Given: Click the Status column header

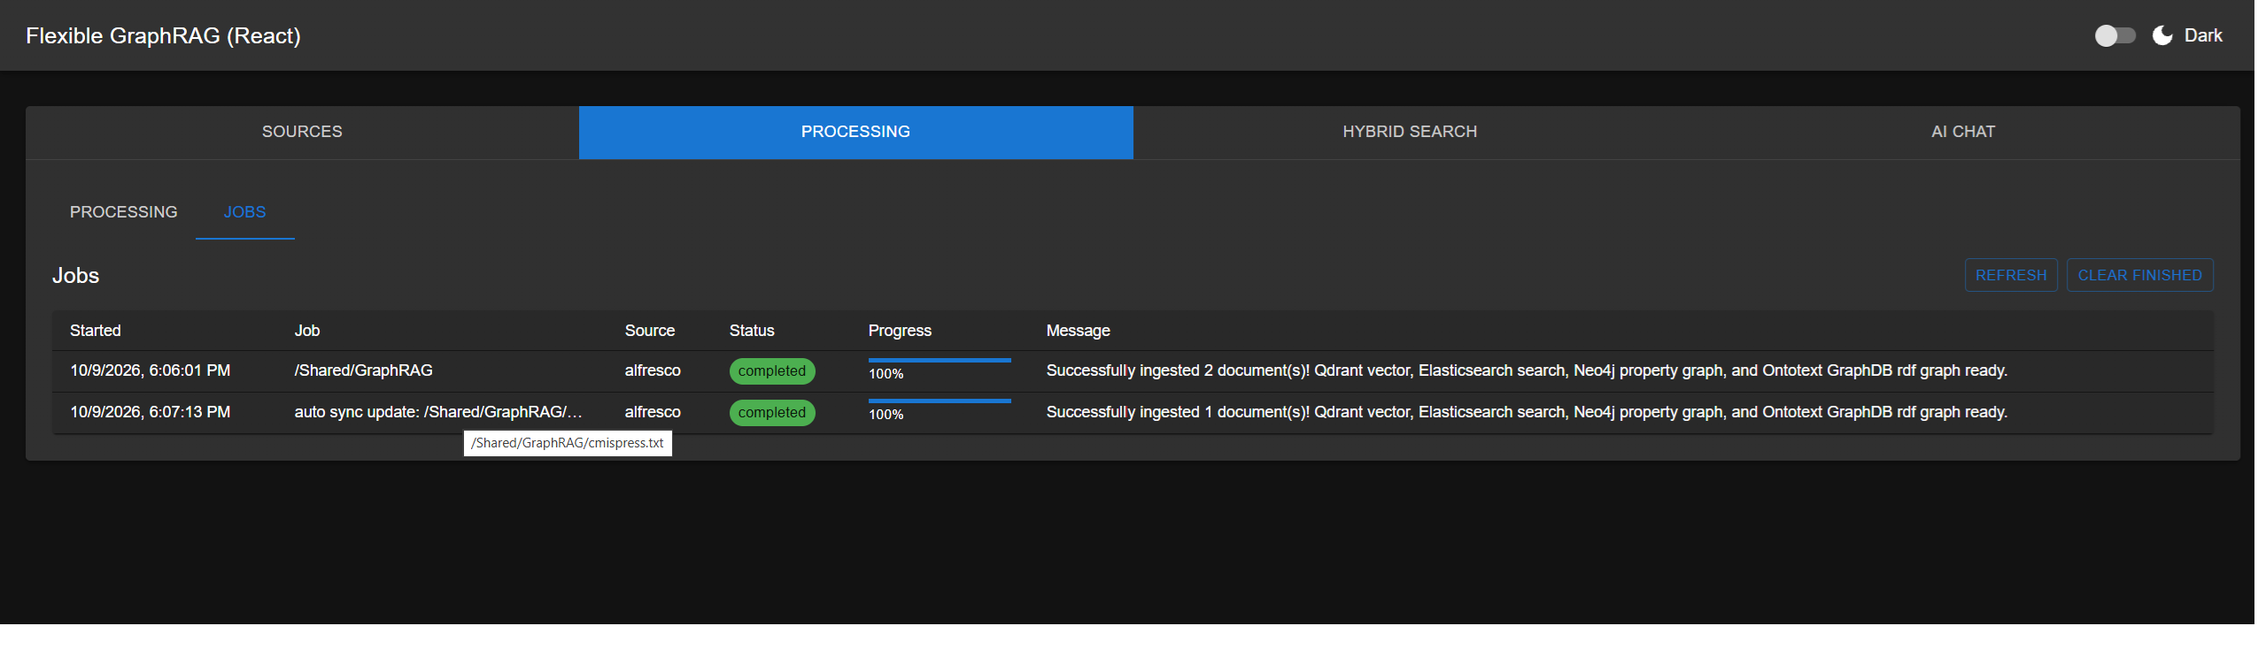Looking at the screenshot, I should (752, 331).
